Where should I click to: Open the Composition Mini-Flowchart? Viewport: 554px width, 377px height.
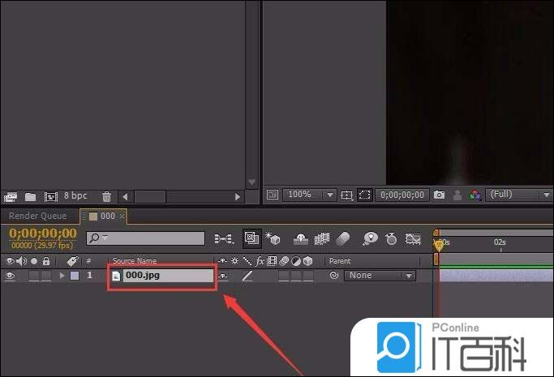[x=224, y=239]
